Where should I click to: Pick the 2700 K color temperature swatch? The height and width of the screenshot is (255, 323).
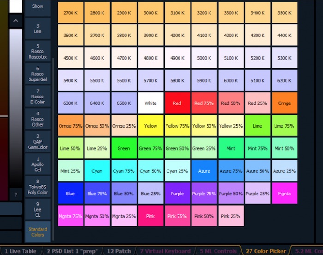pyautogui.click(x=70, y=12)
